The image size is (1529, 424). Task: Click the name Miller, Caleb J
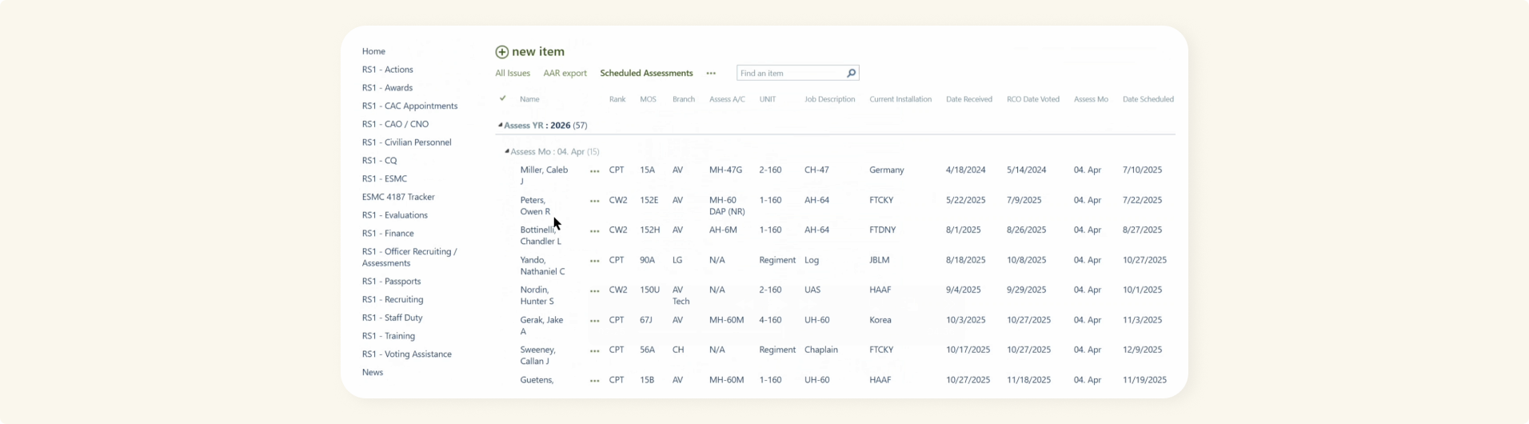[544, 175]
